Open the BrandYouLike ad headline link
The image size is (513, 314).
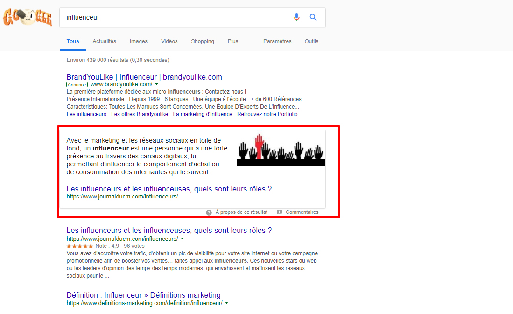click(144, 77)
